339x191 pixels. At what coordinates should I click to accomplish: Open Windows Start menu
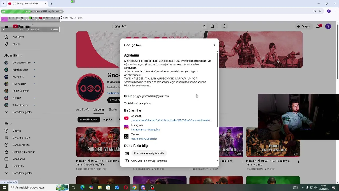pos(4,188)
